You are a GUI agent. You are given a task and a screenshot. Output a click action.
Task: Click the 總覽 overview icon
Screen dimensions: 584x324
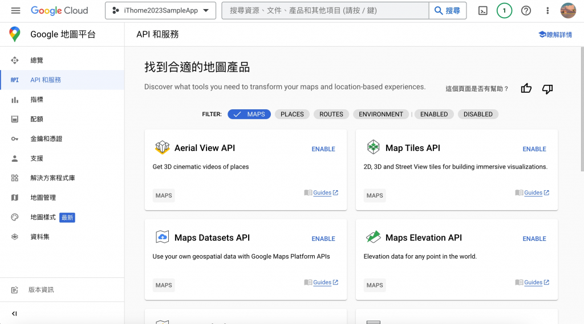14,60
